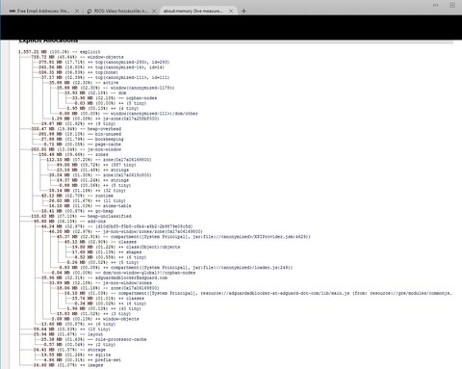Collapse the adguardadblocker@adguard.com branch
Image resolution: width=462 pixels, height=369 pixels.
[x=104, y=277]
